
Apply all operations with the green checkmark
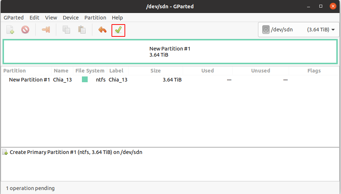click(x=118, y=30)
